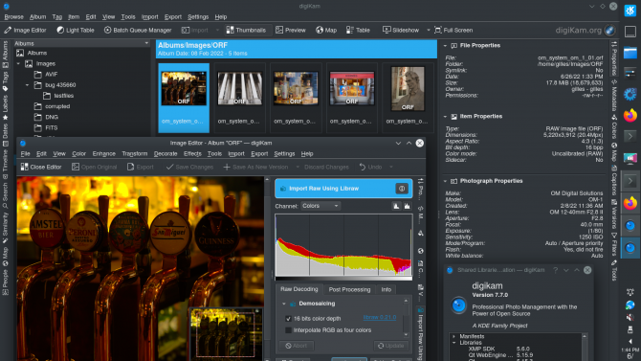Open the Enhance menu in Image Editor
641x361 pixels.
point(104,154)
